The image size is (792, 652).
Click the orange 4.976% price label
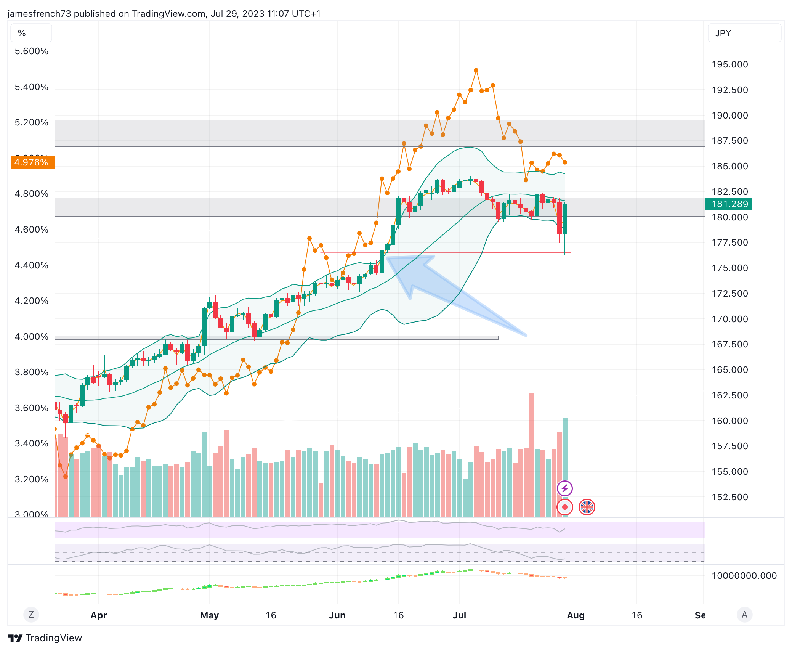pos(33,162)
